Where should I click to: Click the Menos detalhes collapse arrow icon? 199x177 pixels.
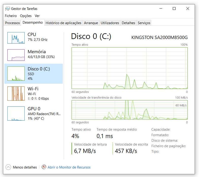coord(8,167)
